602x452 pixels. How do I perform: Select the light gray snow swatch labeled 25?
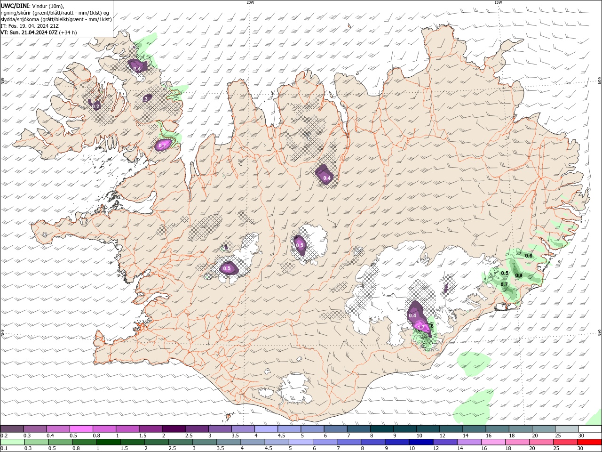pyautogui.click(x=566, y=428)
